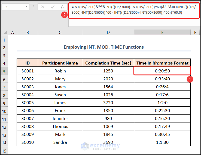Select cell containing Robin
Screen dimensions: 201x155
coord(60,71)
